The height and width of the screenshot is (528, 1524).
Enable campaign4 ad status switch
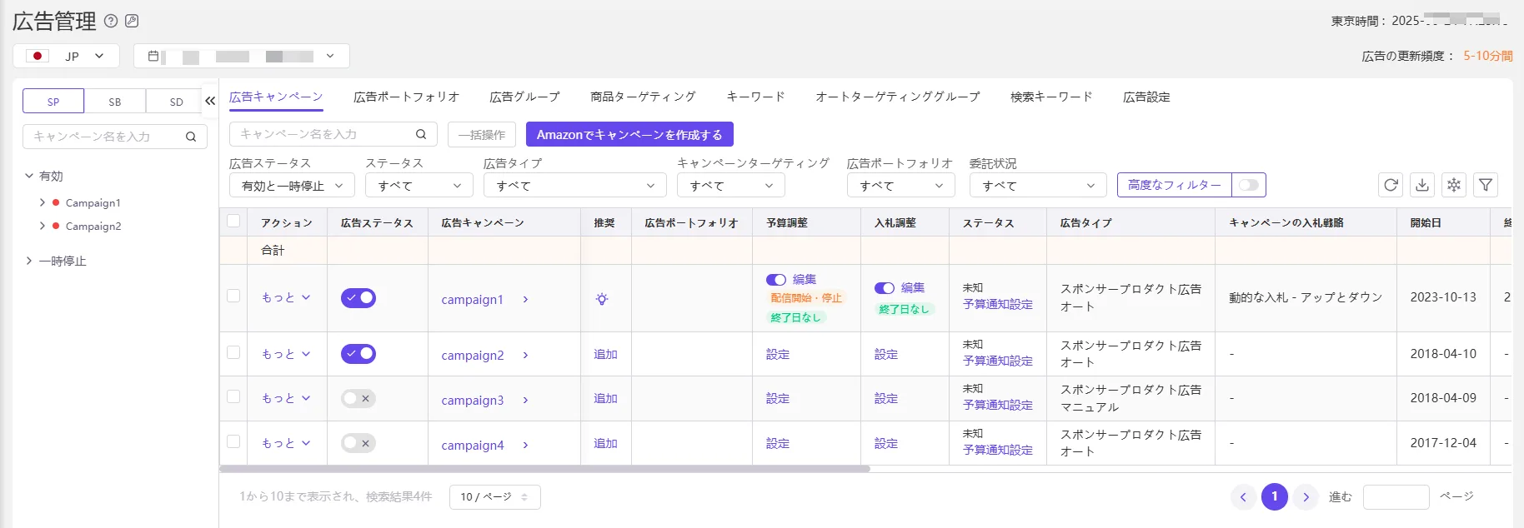358,443
